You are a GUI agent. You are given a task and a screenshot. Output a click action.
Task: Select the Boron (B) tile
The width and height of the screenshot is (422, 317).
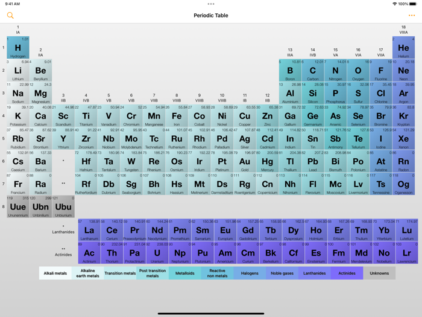point(290,71)
